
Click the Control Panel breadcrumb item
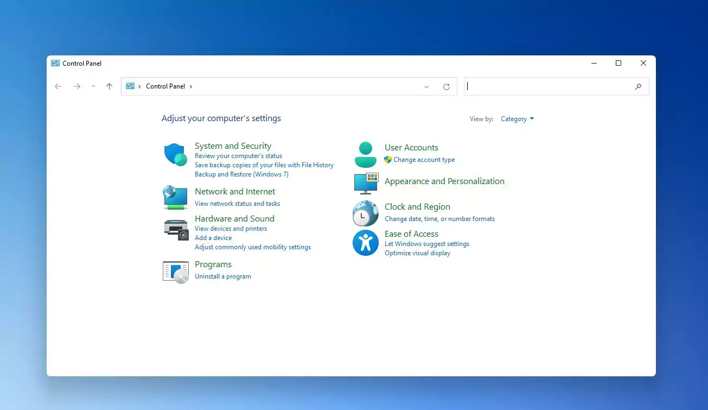165,86
